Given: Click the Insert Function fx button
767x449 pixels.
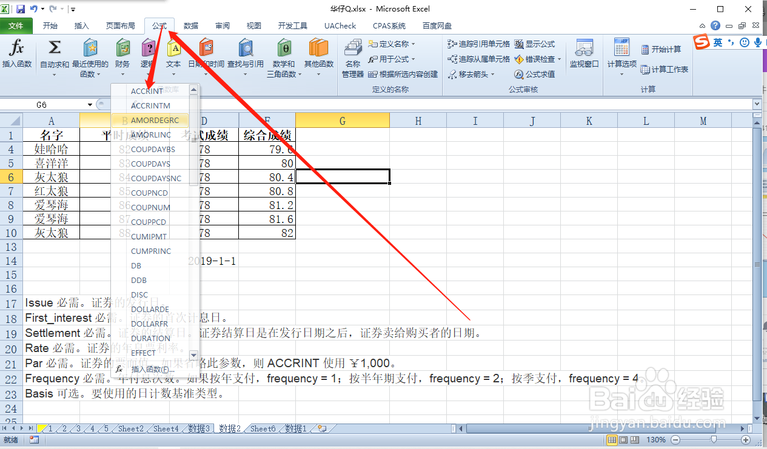Looking at the screenshot, I should (17, 53).
